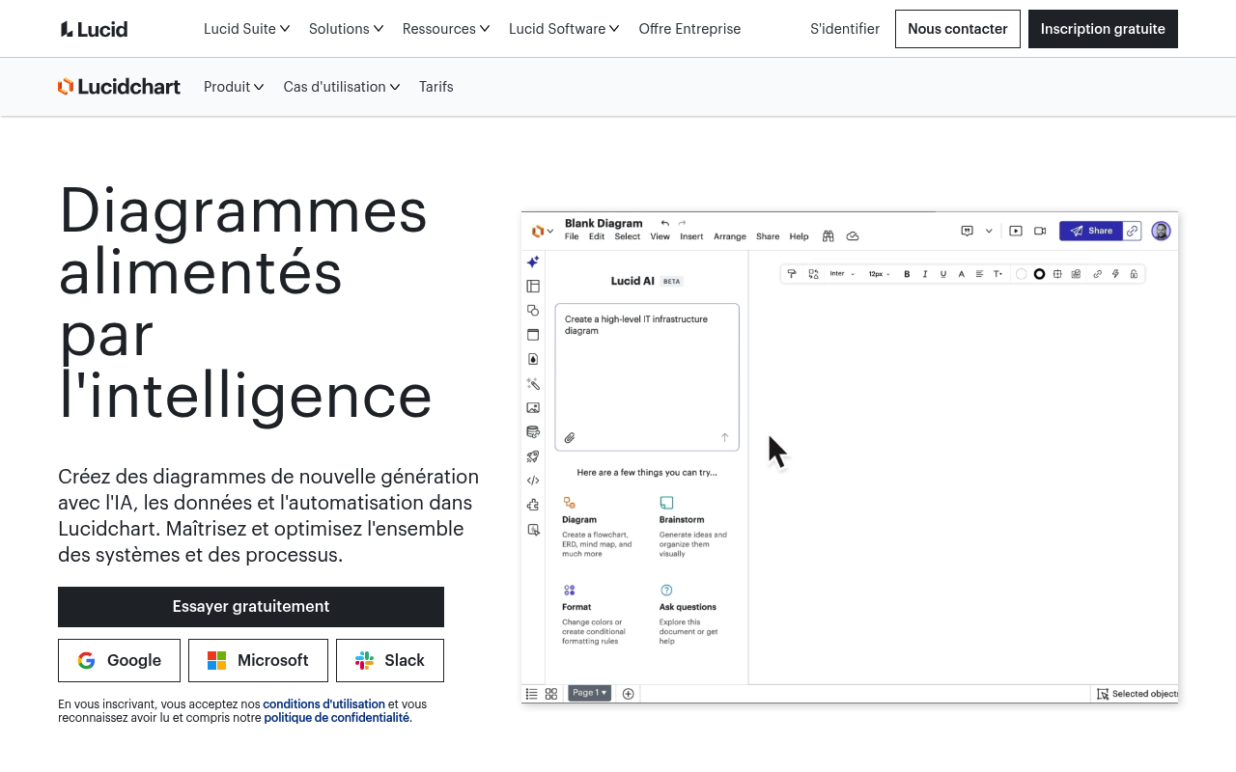Click the copy share link icon

[x=1133, y=231]
